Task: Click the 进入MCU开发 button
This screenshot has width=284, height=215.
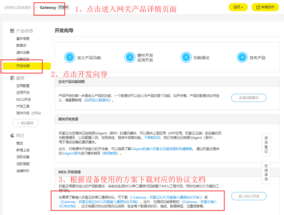Action: [249, 196]
